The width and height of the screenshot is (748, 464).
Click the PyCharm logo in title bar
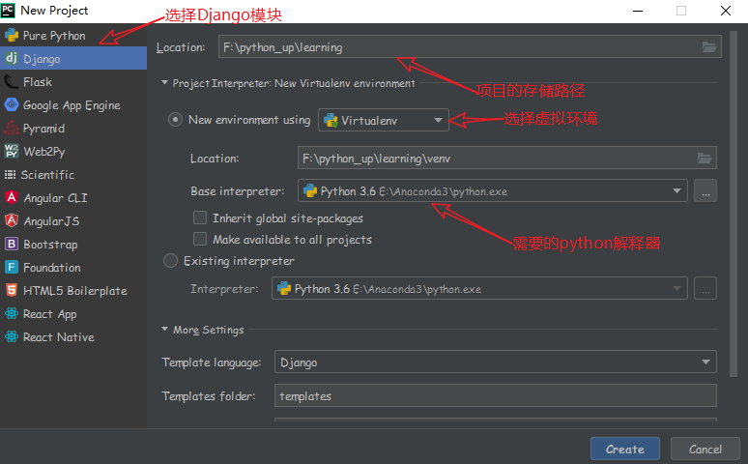[8, 10]
